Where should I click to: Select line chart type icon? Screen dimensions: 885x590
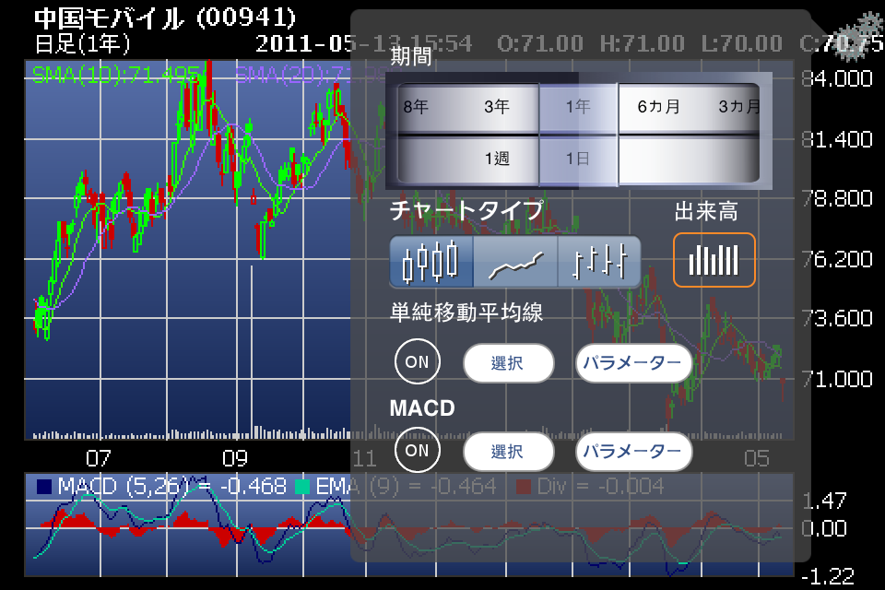tap(515, 262)
